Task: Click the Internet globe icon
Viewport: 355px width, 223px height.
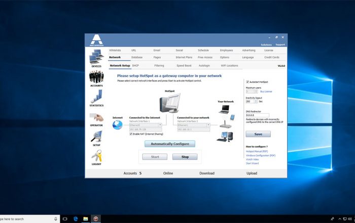Action: 118,125
